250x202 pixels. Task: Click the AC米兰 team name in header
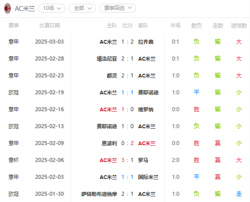(25, 8)
